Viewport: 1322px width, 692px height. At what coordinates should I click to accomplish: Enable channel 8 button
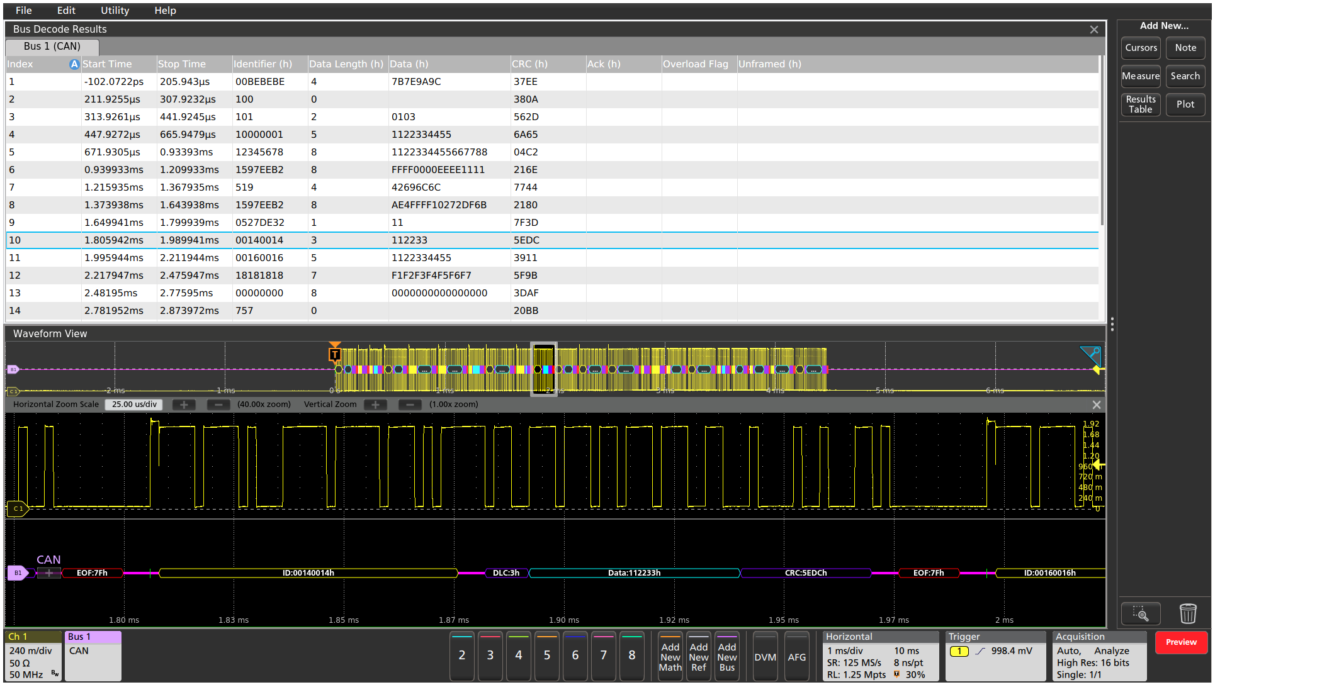tap(632, 656)
